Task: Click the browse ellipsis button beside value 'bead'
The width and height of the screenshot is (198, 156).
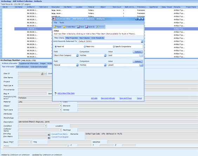Action: pos(141,55)
